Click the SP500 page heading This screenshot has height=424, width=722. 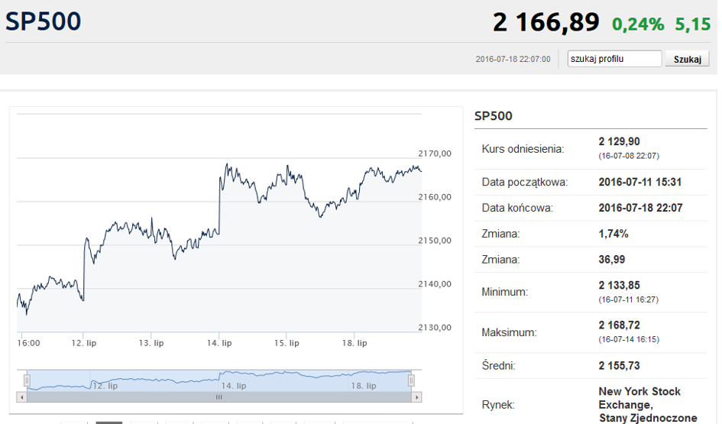[x=44, y=21]
